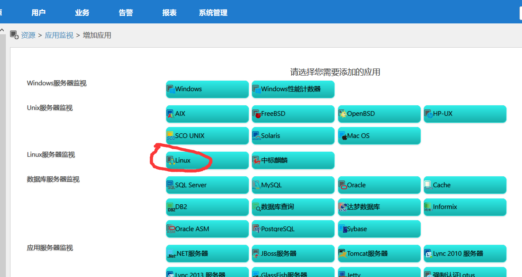Click the 数据库服务器监视 category label
This screenshot has width=522, height=277.
tap(53, 179)
